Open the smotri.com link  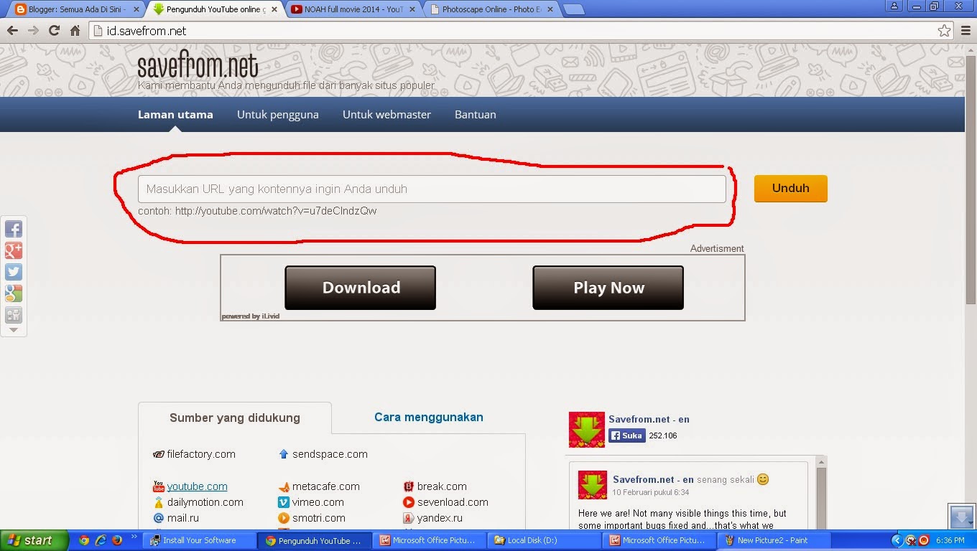(318, 518)
